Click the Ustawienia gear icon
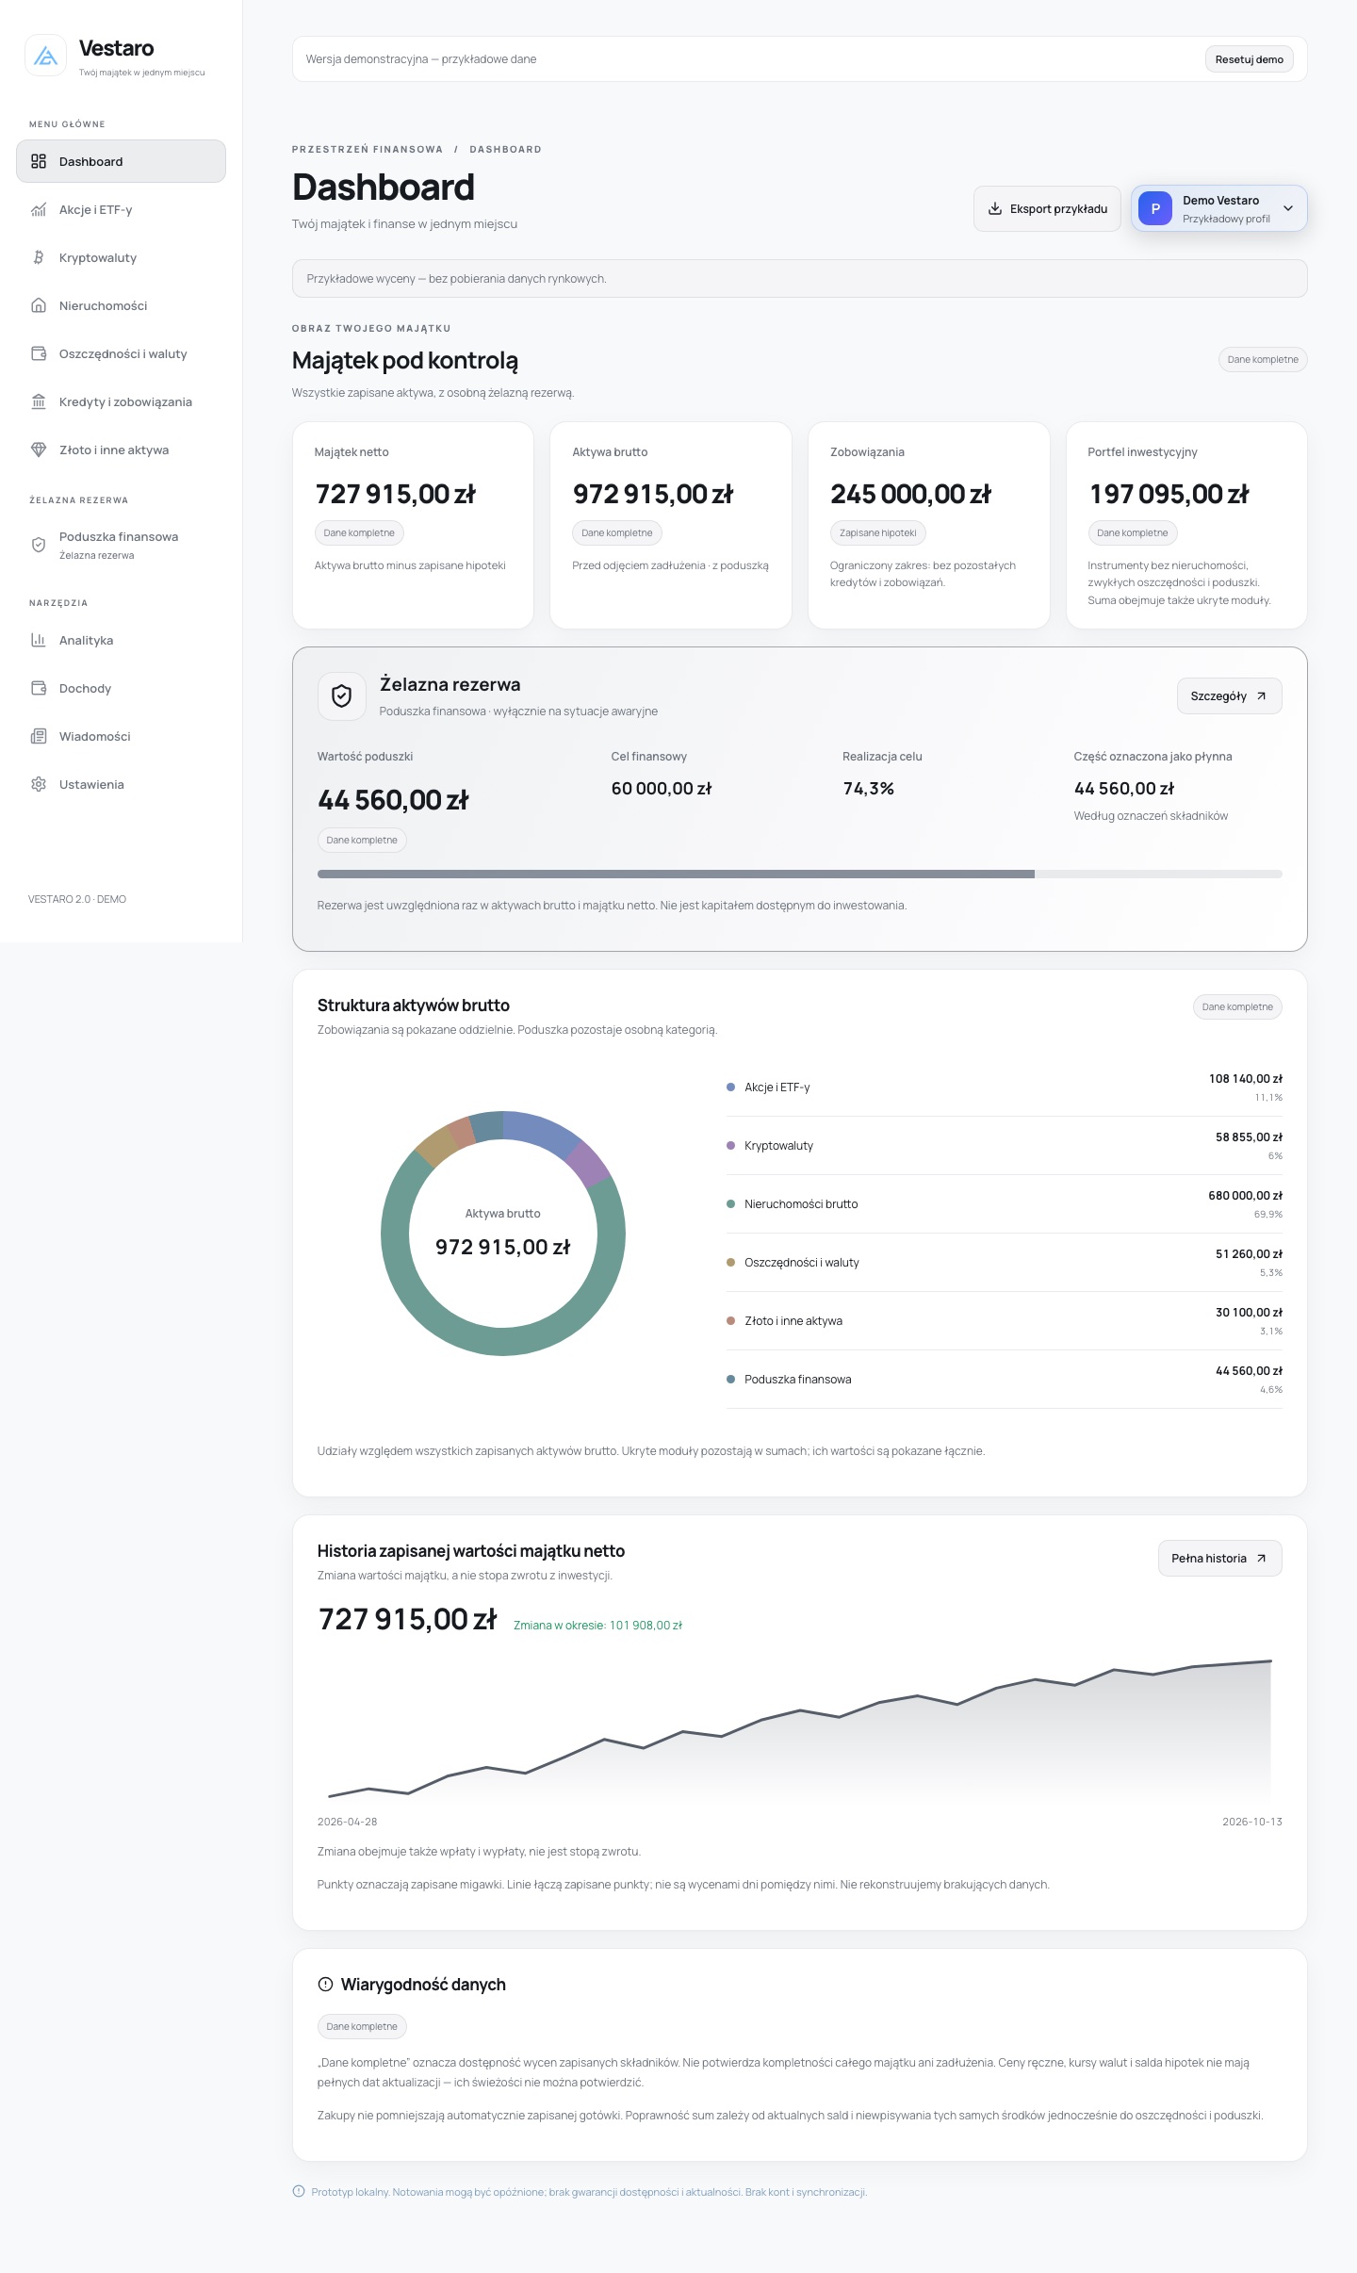This screenshot has height=2273, width=1357. 39,784
